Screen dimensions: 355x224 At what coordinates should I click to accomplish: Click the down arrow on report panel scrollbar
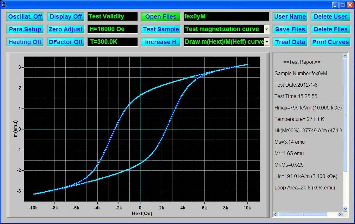(x=345, y=209)
